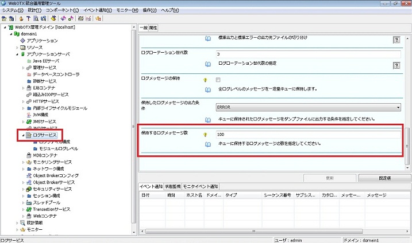Expand the 管理サービス tree node
Screen dimensions: 412x243
pyautogui.click(x=23, y=68)
